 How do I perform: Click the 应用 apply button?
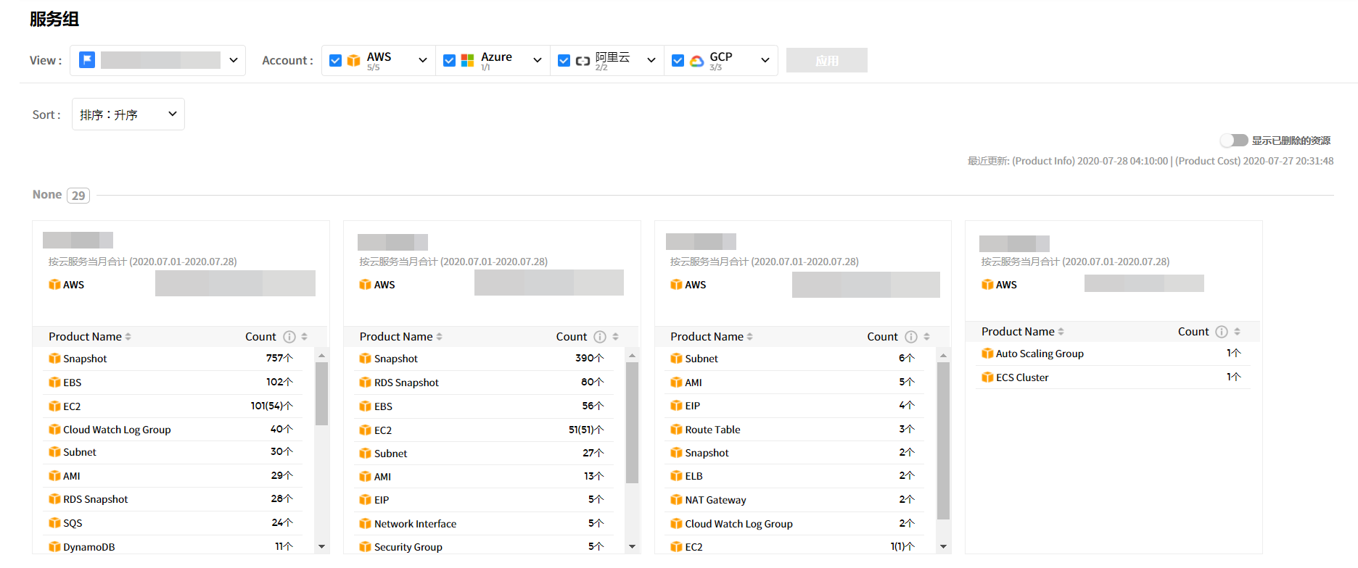(826, 61)
